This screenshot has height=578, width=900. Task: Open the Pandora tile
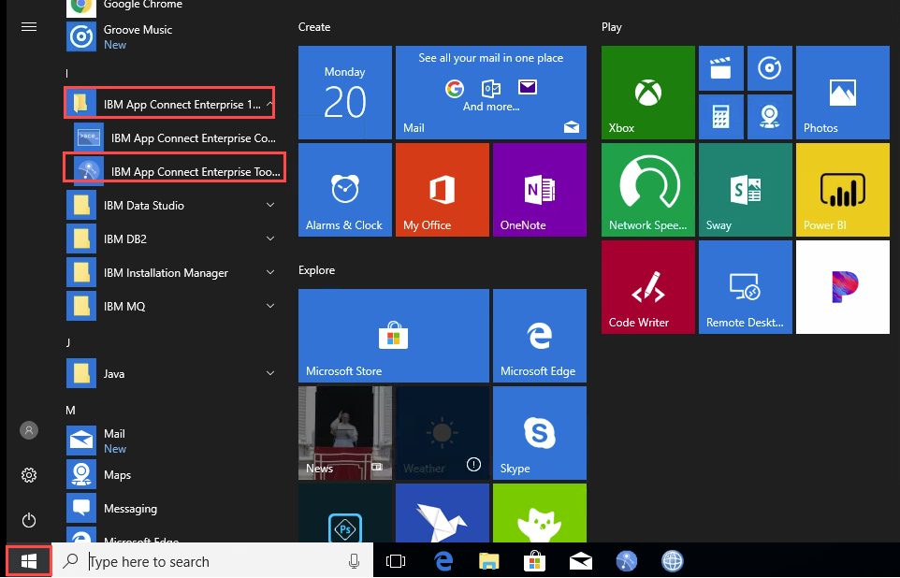coord(843,287)
